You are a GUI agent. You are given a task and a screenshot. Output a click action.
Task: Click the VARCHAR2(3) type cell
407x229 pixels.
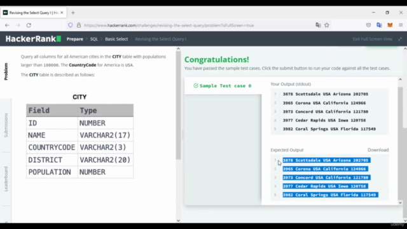tap(106, 147)
